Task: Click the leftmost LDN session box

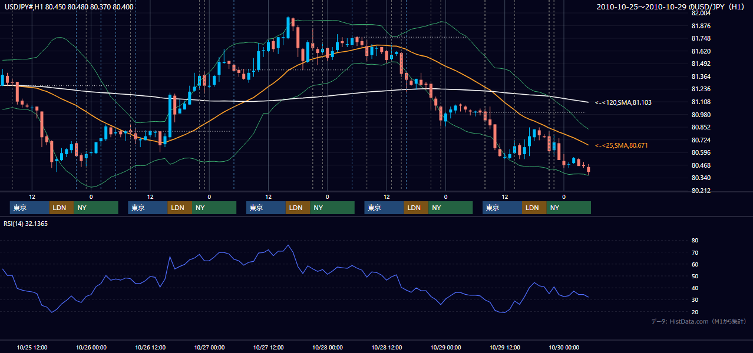Action: (x=62, y=208)
